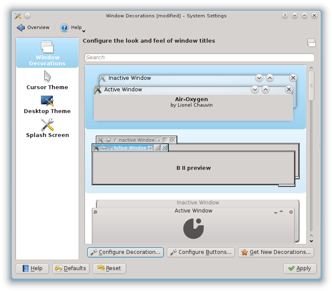Image resolution: width=332 pixels, height=291 pixels.
Task: Open the Help toolbar menu
Action: tap(72, 28)
